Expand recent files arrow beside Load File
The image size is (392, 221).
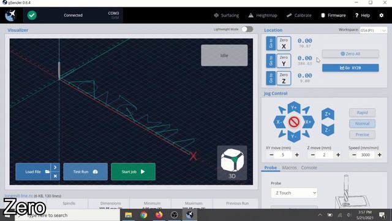point(55,168)
